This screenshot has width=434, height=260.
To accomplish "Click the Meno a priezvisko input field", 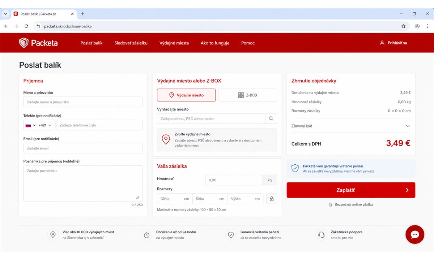I will 83,102.
